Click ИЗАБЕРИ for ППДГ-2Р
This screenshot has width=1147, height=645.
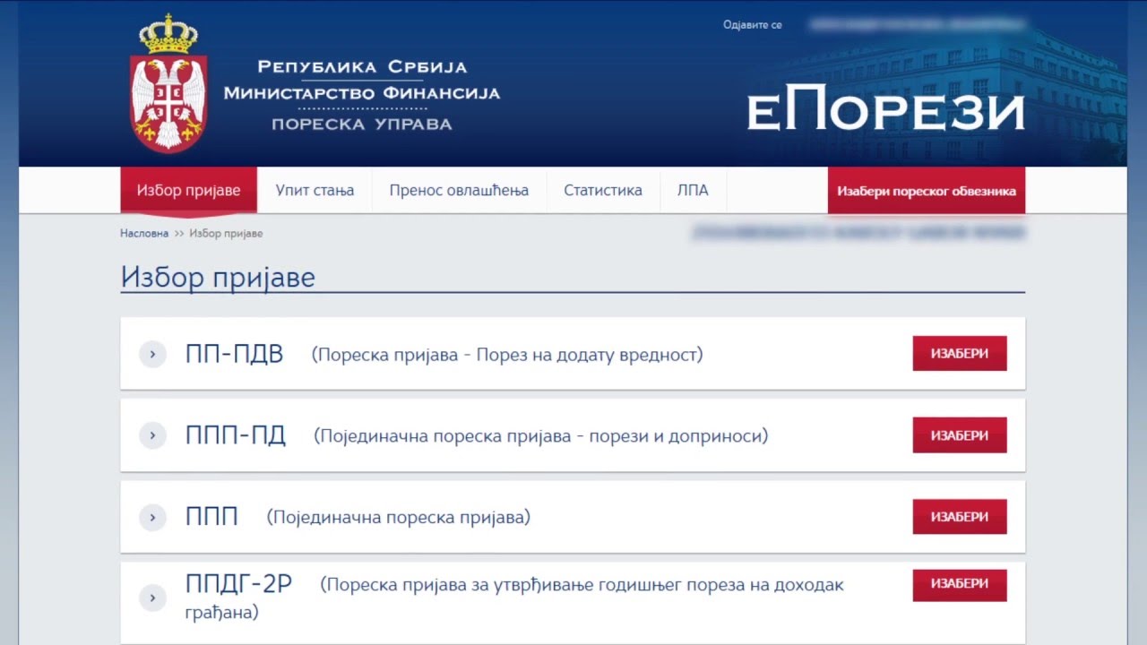[960, 583]
